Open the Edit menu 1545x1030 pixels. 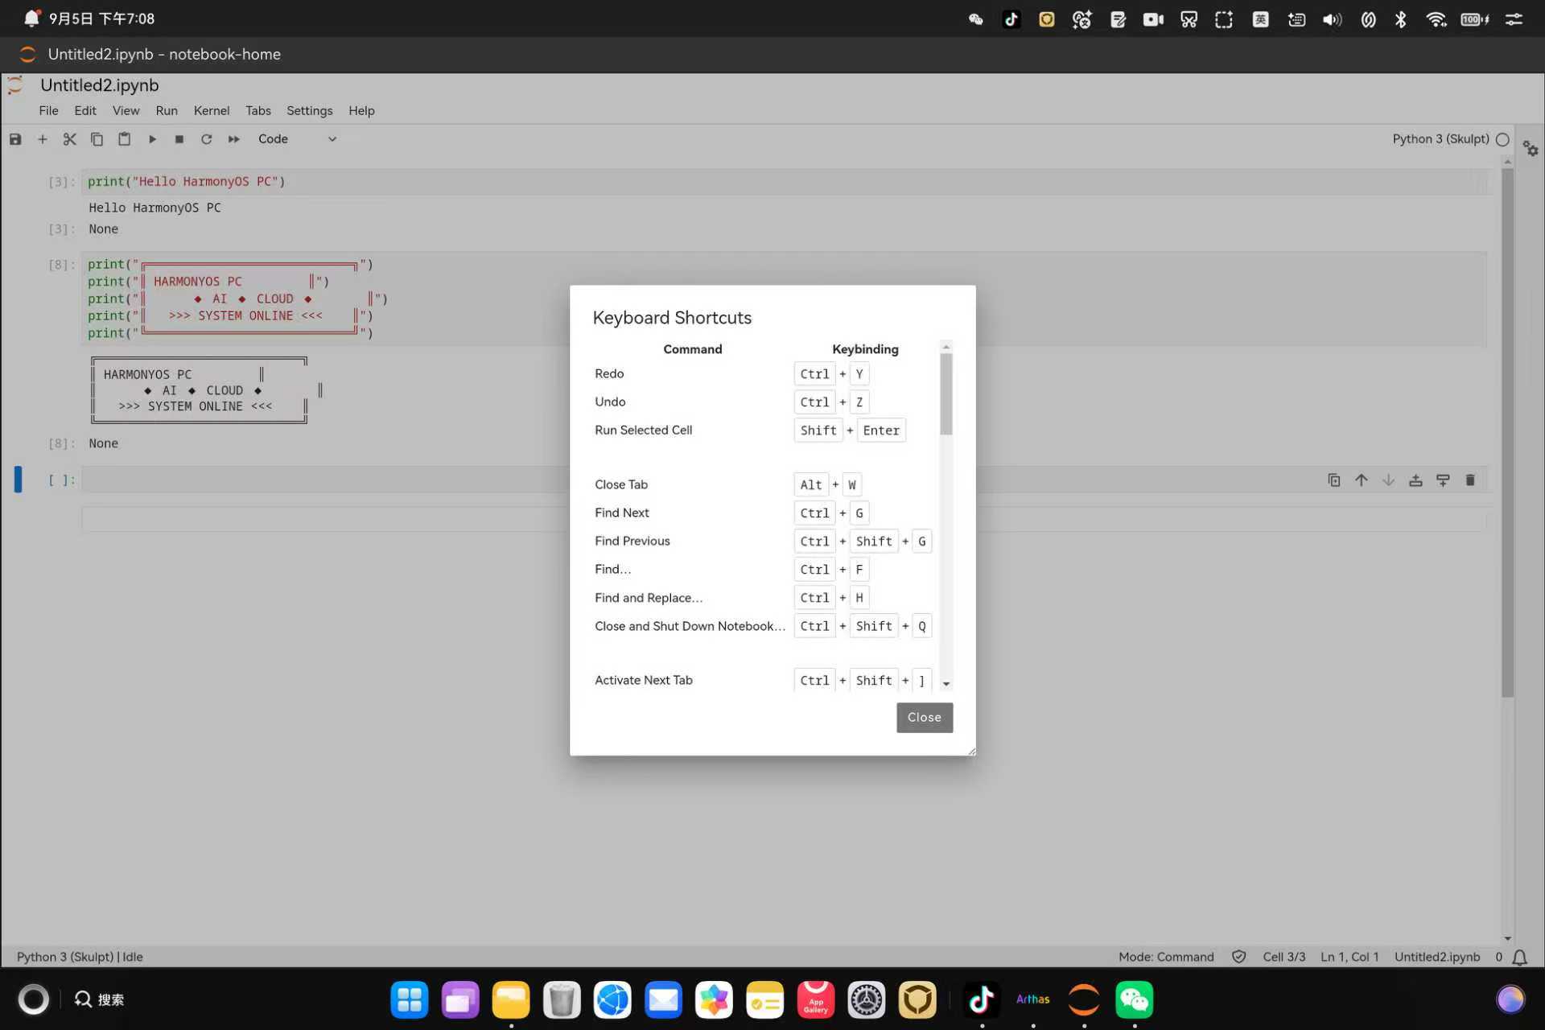85,111
